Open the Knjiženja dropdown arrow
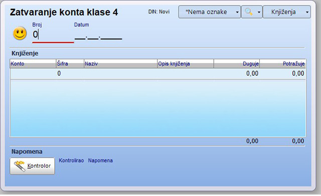The height and width of the screenshot is (196, 321). (307, 12)
